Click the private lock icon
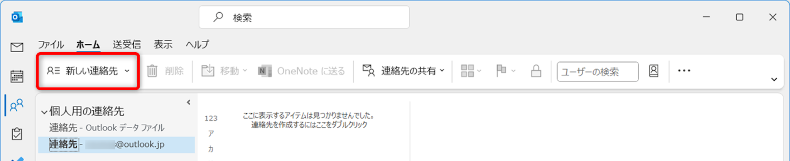This screenshot has width=790, height=161. point(536,71)
